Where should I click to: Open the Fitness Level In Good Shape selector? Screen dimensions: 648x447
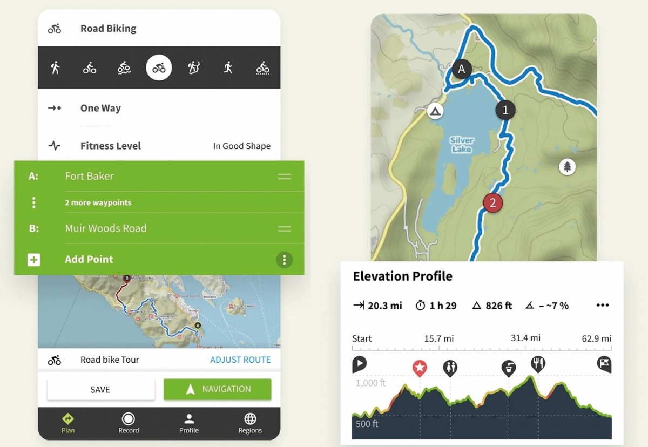pos(159,146)
